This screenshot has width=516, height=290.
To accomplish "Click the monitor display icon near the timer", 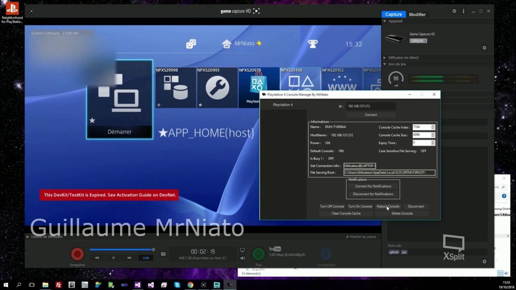I will pyautogui.click(x=242, y=250).
